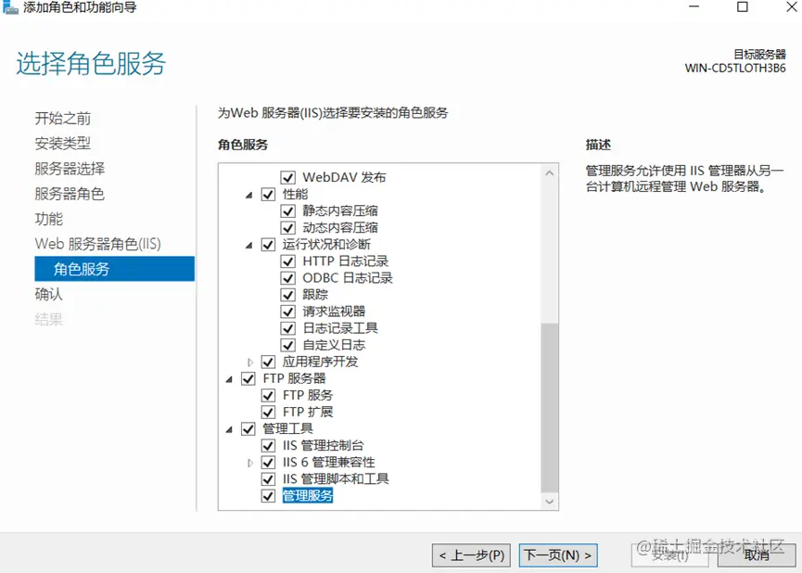Toggle the 日志记录工具 checkbox
This screenshot has height=573, width=802.
[288, 328]
